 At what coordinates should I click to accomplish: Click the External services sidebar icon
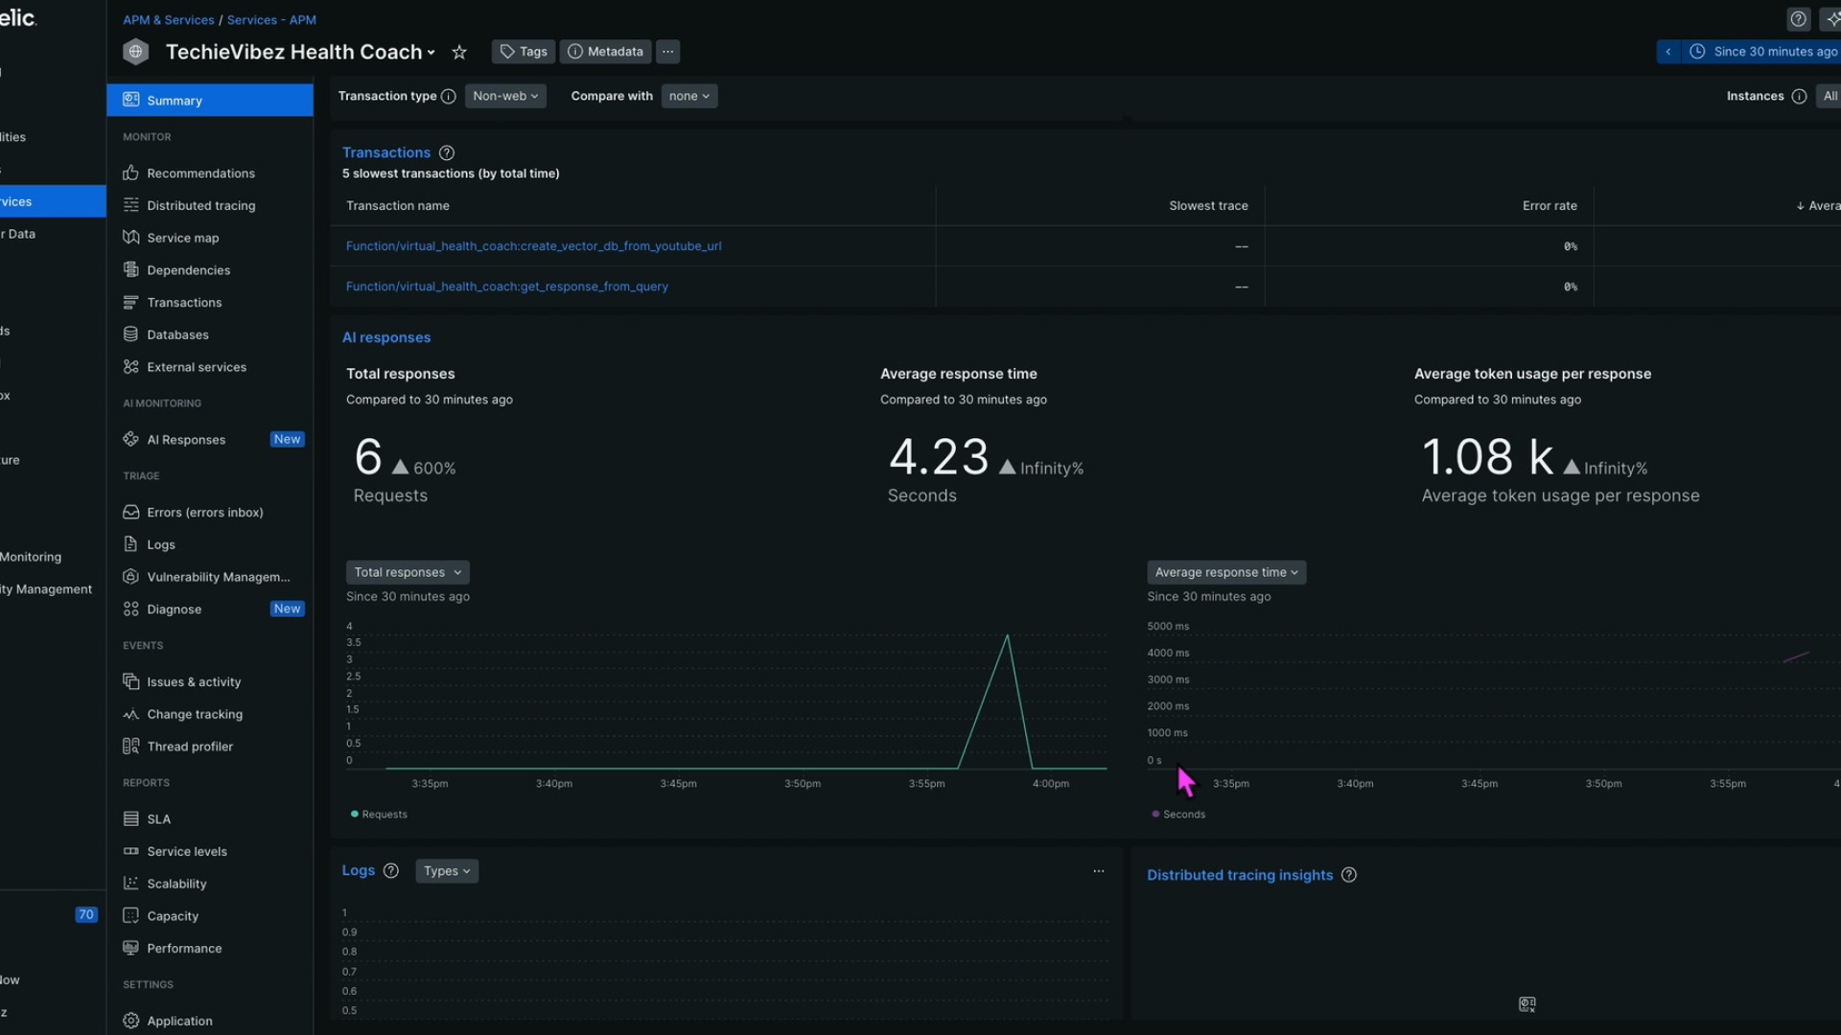coord(131,367)
